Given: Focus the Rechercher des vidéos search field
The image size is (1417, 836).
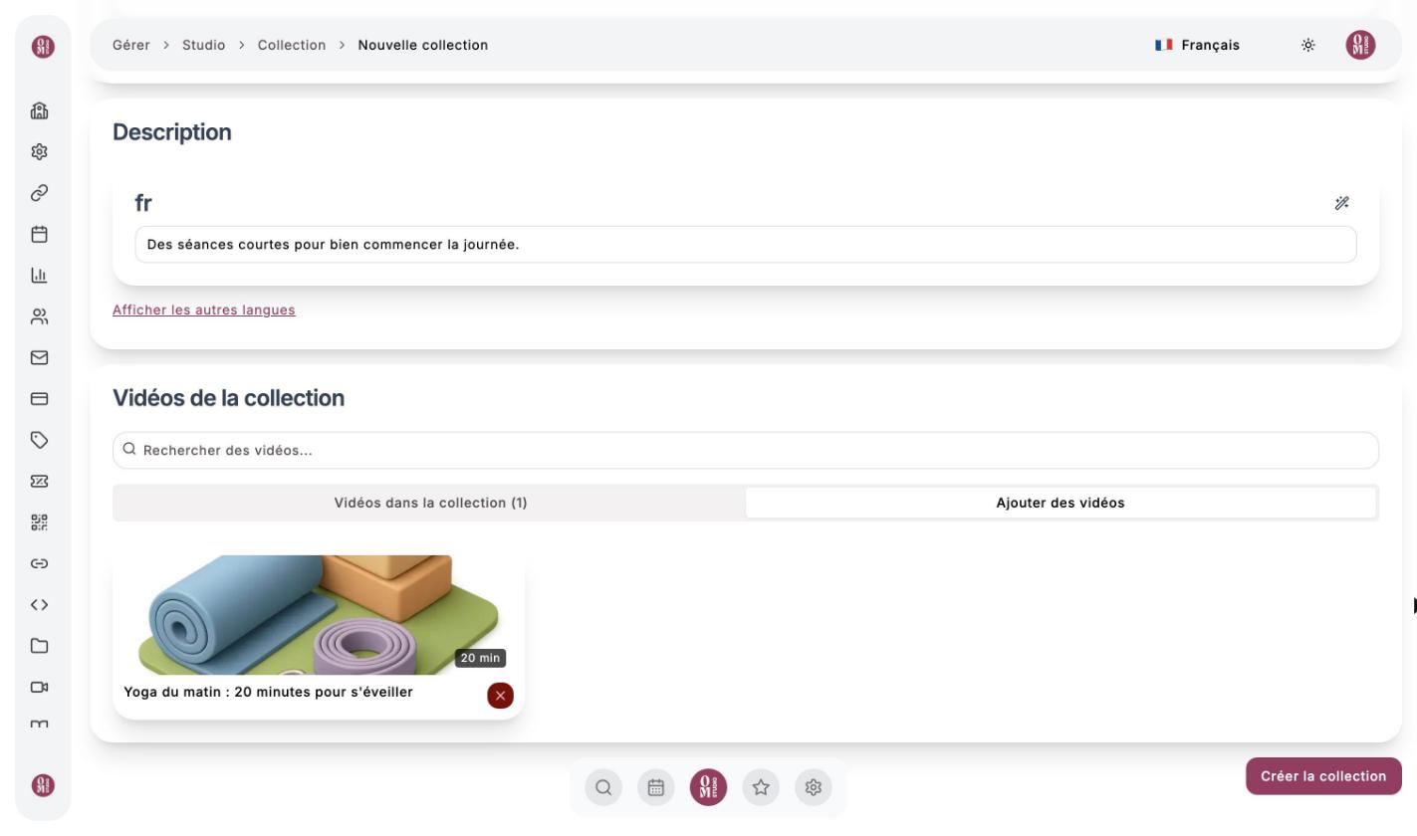Looking at the screenshot, I should coord(746,450).
